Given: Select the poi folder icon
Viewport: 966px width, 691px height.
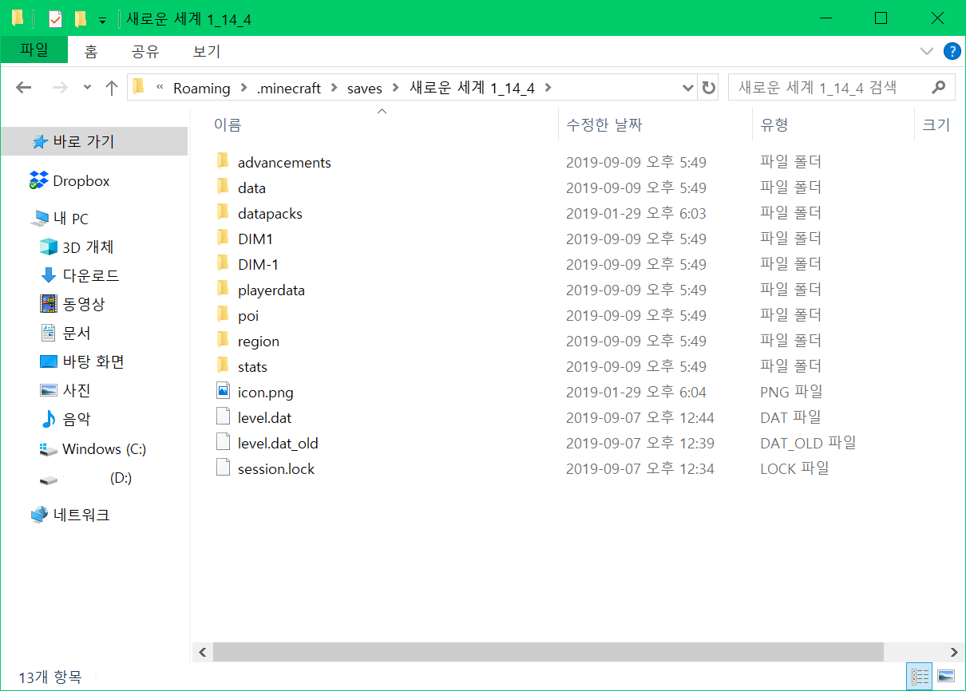Looking at the screenshot, I should [223, 315].
